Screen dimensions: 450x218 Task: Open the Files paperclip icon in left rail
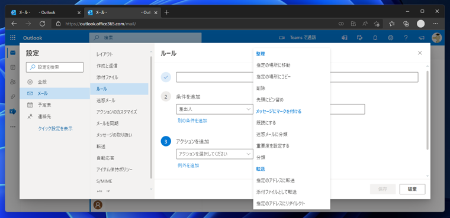point(12,97)
